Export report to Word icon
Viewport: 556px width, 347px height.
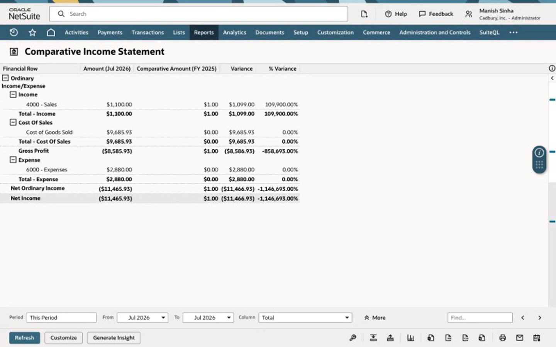pos(482,338)
